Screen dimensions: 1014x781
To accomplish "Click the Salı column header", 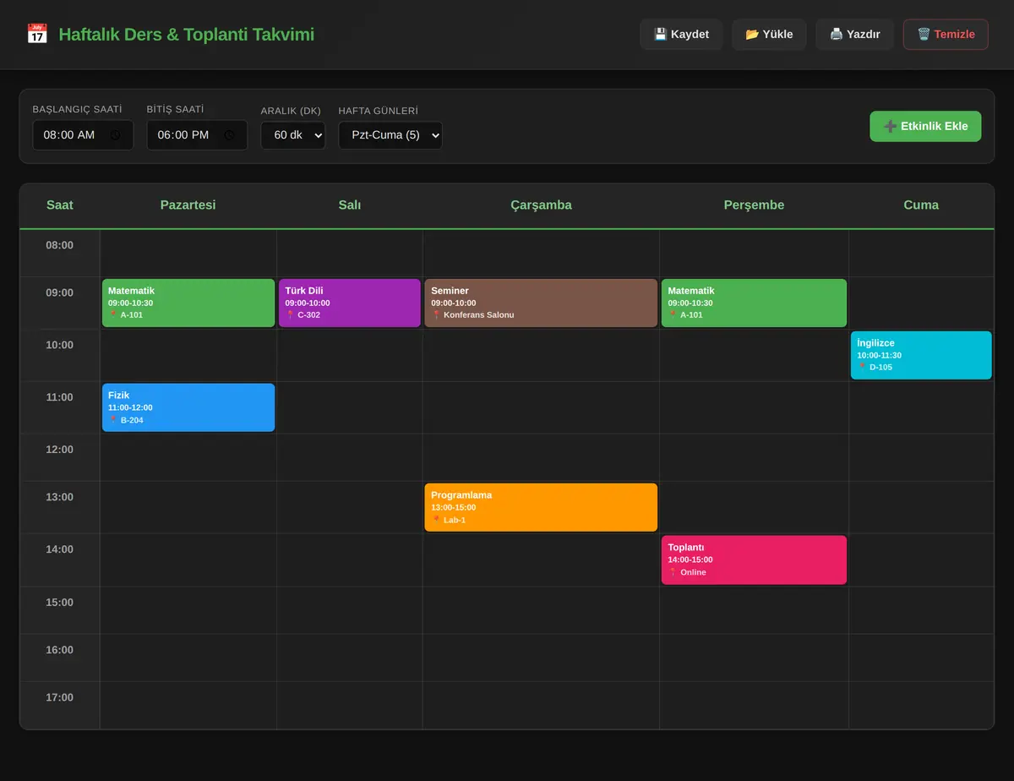I will pyautogui.click(x=350, y=205).
